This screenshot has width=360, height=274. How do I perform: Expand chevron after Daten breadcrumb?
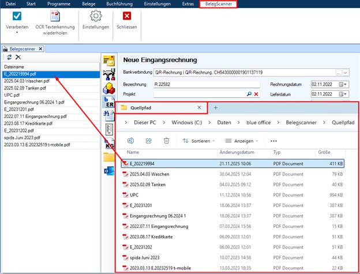click(239, 123)
